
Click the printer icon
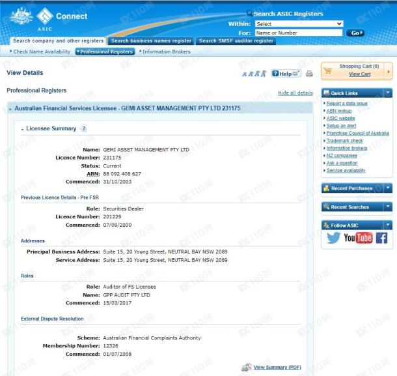coord(309,74)
